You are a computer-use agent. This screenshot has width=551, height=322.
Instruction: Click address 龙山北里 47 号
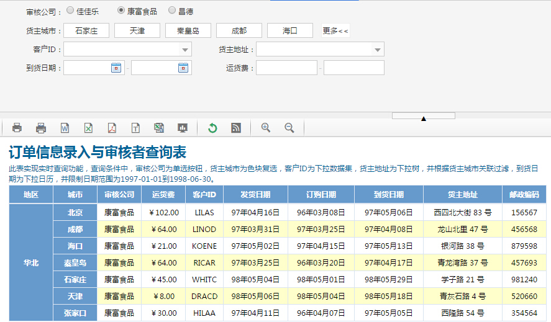(x=463, y=230)
